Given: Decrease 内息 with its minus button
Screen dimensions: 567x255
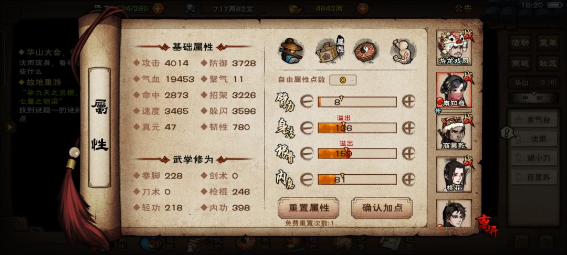Looking at the screenshot, I should coord(307,179).
